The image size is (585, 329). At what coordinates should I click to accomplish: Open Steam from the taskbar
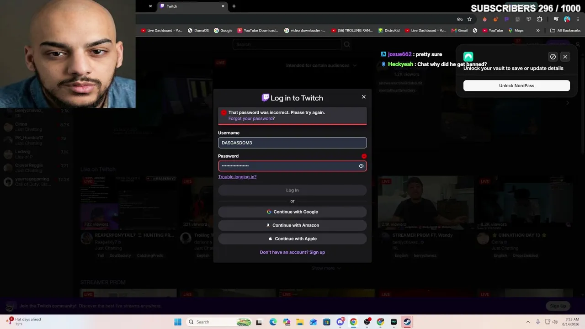pos(407,322)
